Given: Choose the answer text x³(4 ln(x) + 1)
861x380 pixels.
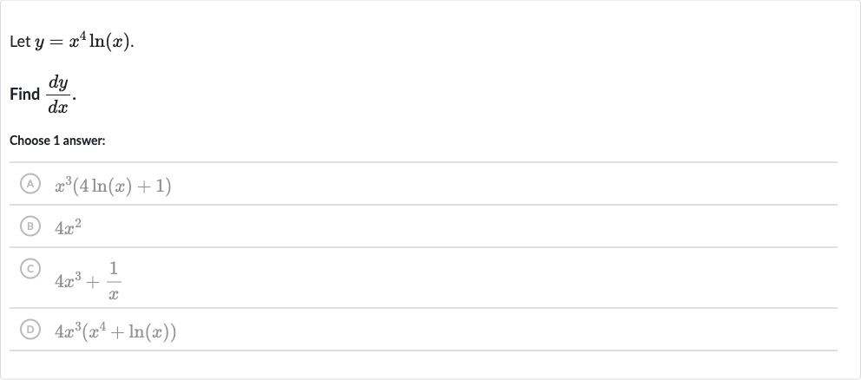Looking at the screenshot, I should click(113, 187).
